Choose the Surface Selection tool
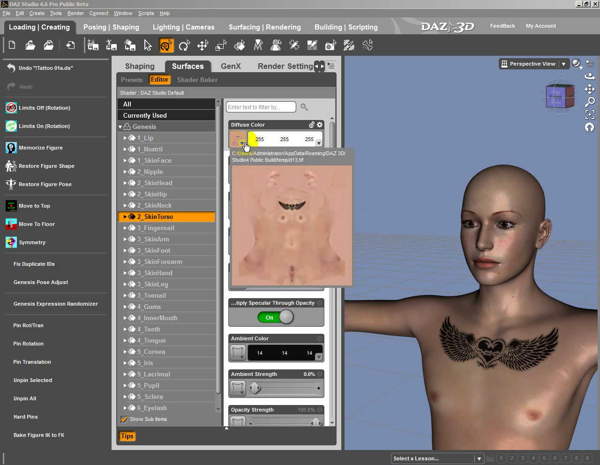 point(239,45)
